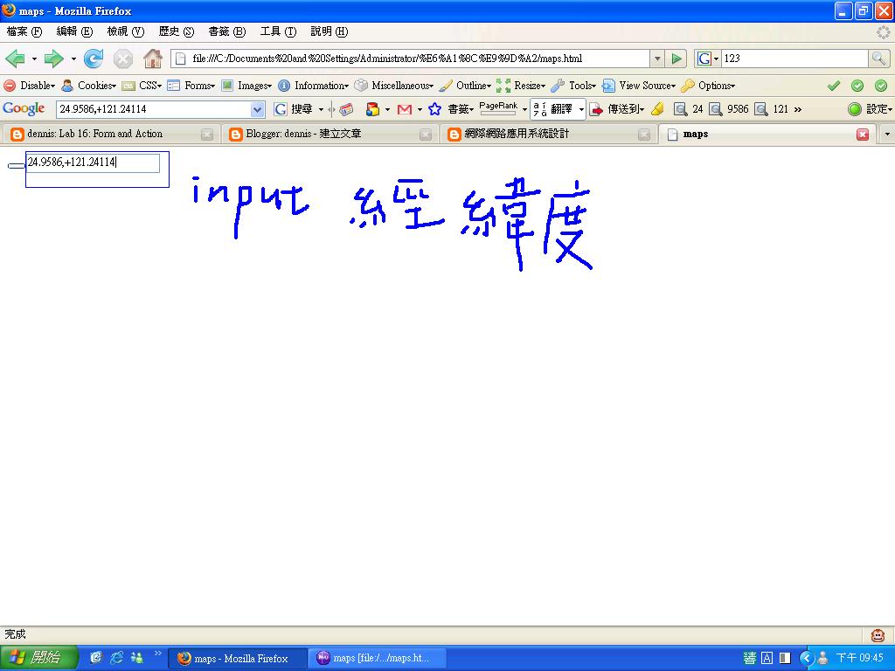Open the list all tabs dropdown
Image resolution: width=895 pixels, height=671 pixels.
[x=887, y=135]
